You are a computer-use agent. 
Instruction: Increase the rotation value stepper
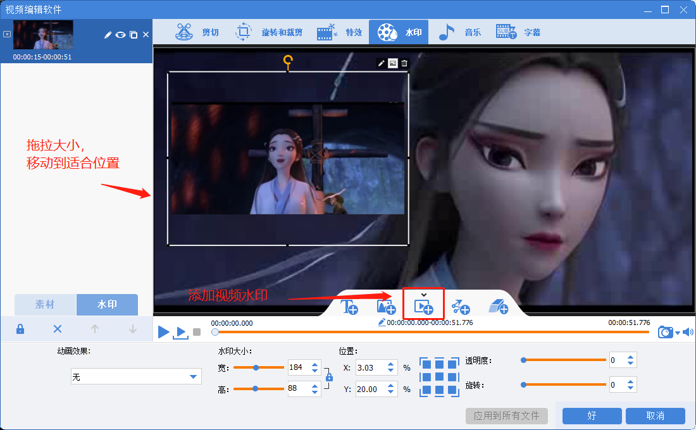click(630, 382)
